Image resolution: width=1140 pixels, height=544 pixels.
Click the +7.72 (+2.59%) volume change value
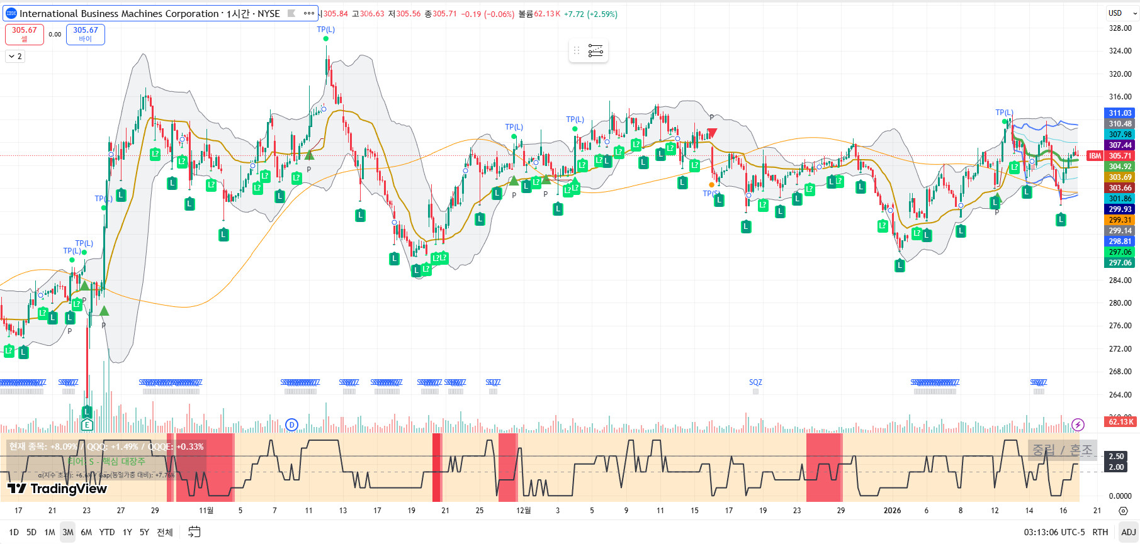[590, 14]
